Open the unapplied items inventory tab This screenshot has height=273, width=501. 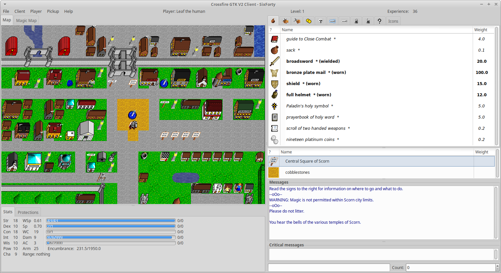(x=297, y=21)
